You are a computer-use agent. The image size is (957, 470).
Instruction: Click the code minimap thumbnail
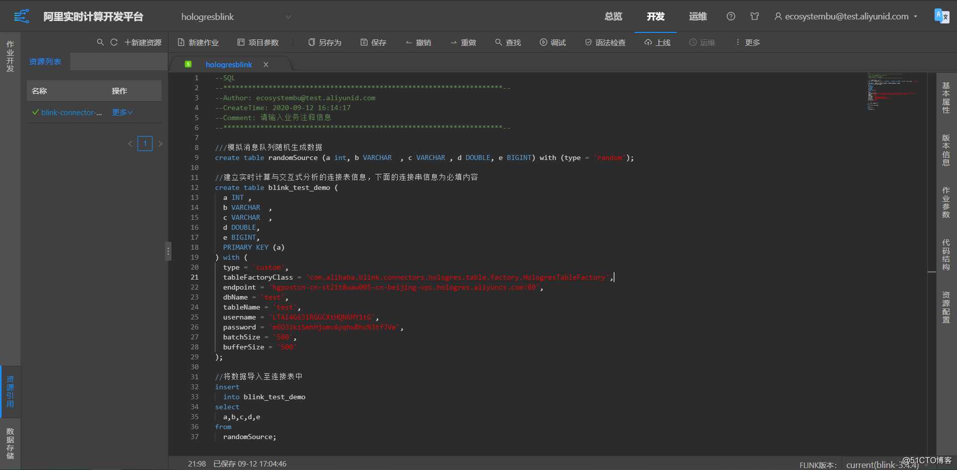point(892,92)
